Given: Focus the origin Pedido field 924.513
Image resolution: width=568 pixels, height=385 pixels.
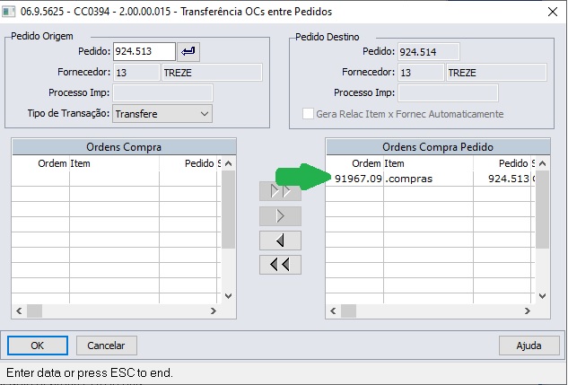Looking at the screenshot, I should point(144,51).
